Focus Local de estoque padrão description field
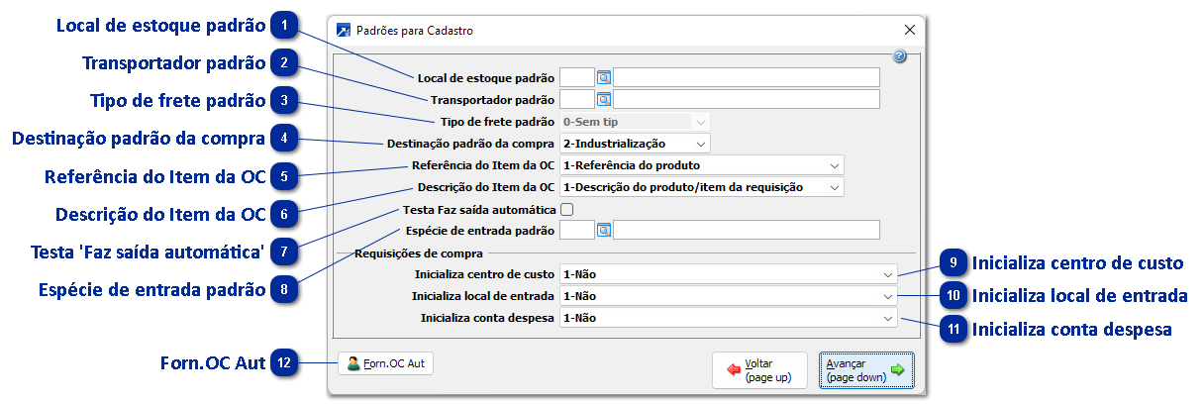 click(747, 77)
